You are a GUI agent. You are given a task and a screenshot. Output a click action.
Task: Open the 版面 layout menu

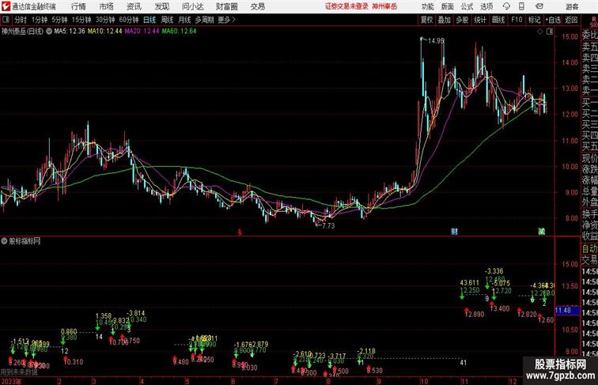pyautogui.click(x=448, y=6)
